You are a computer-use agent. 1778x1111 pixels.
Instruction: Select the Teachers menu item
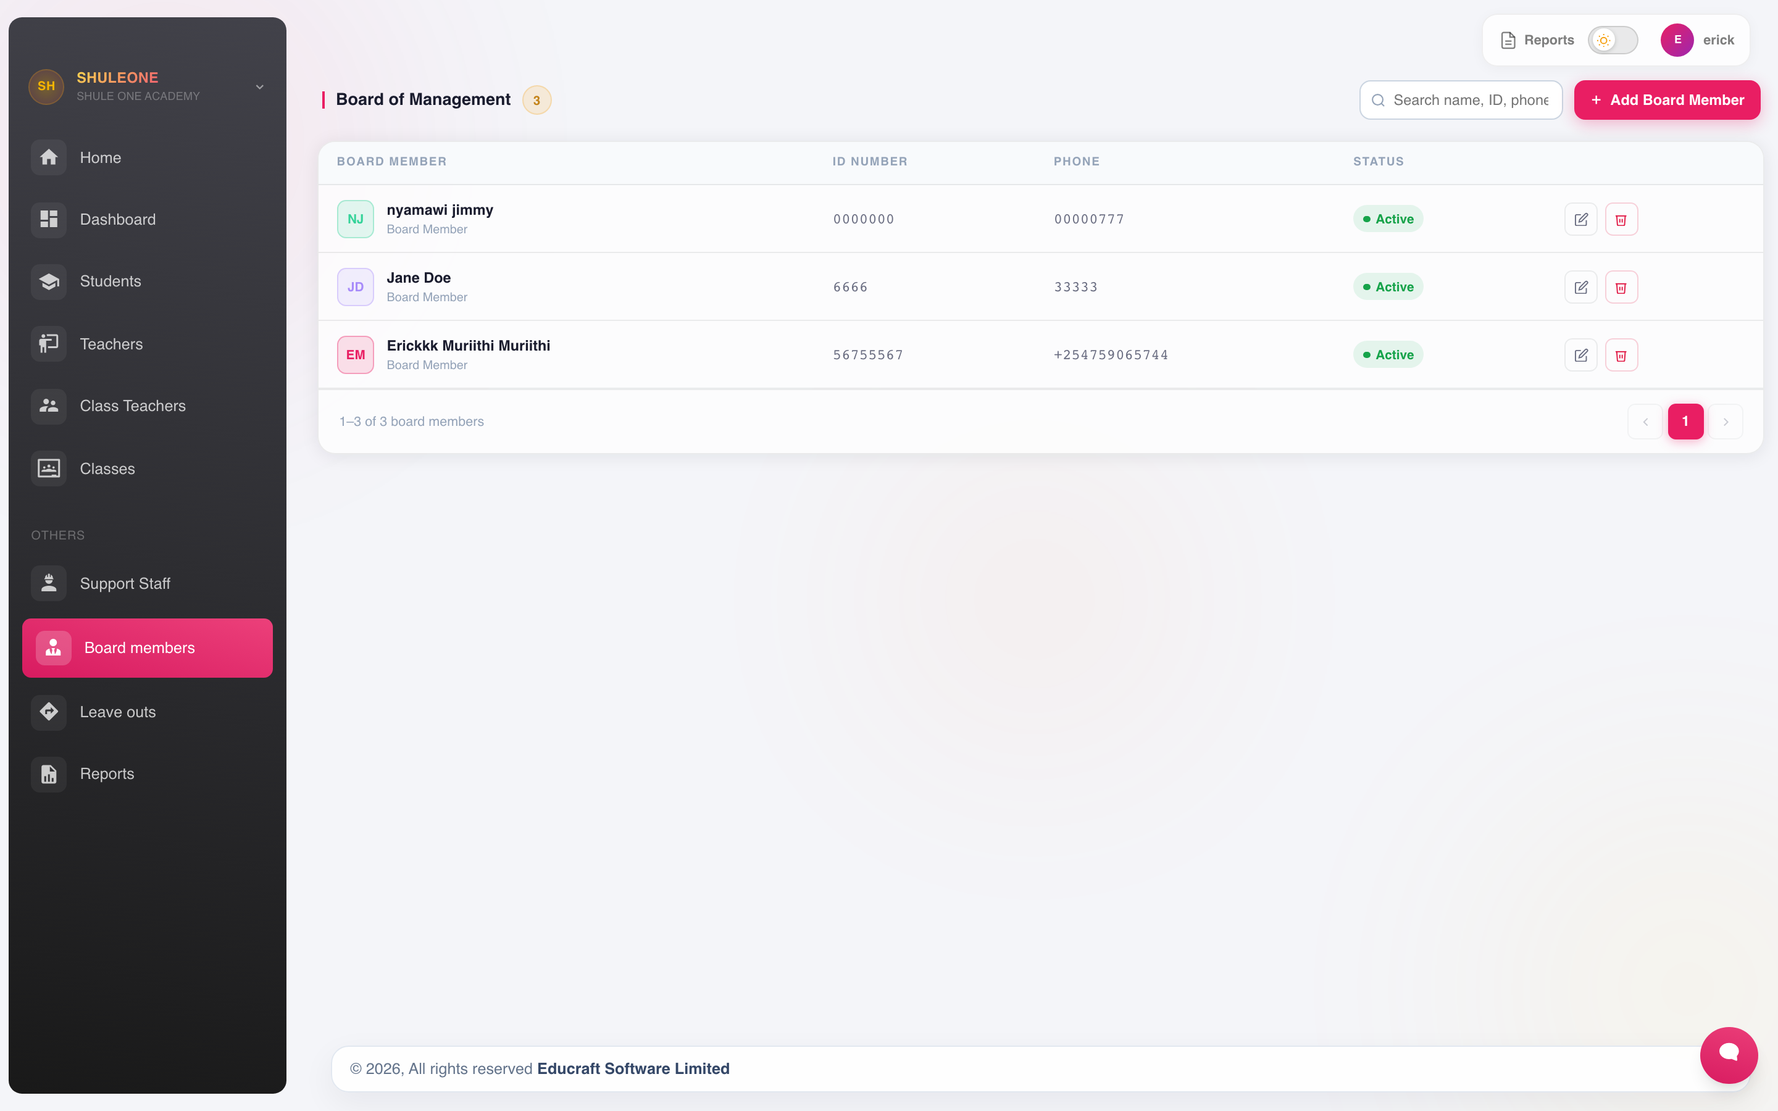[148, 344]
